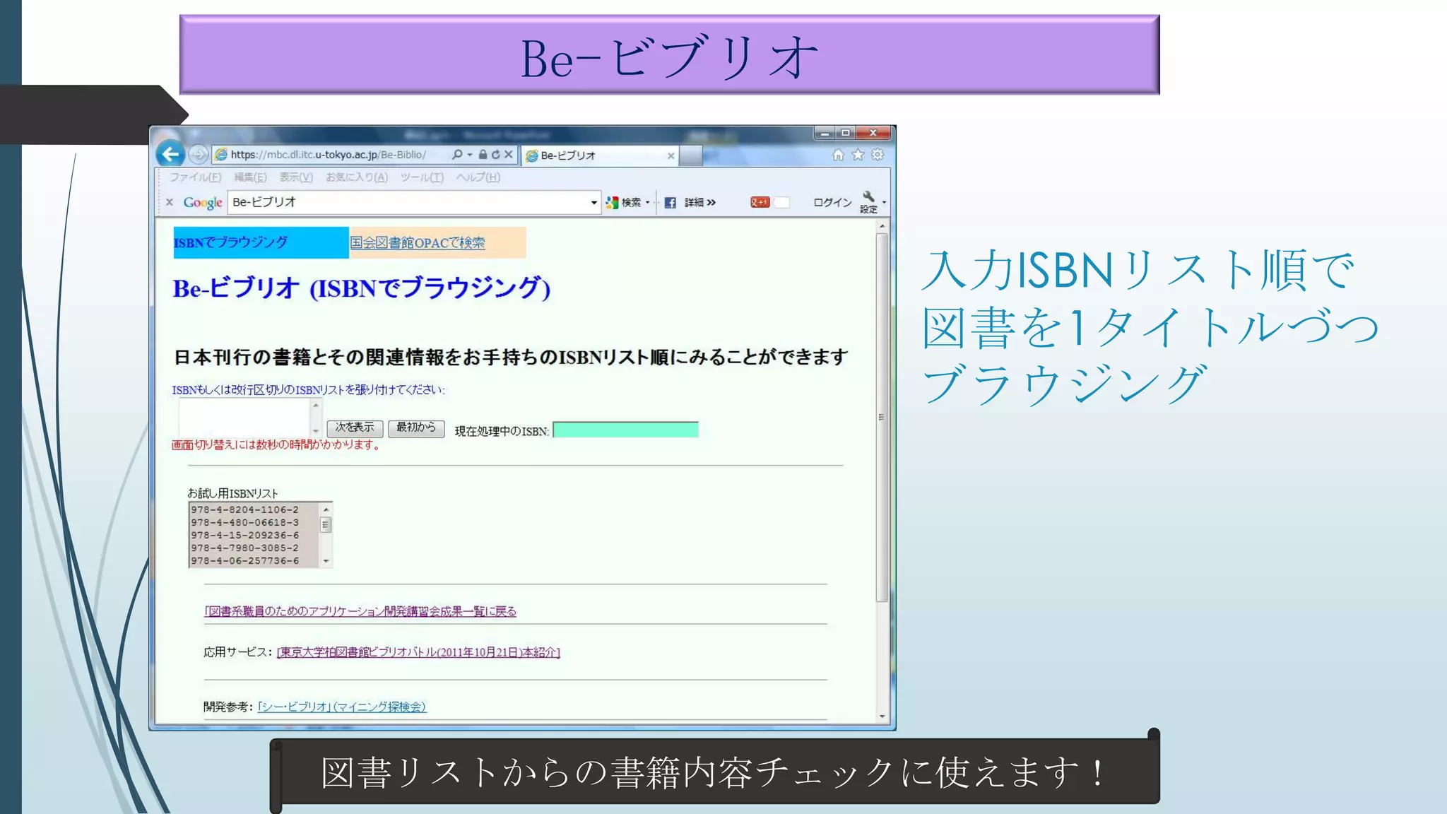1447x814 pixels.
Task: Open the 国会図書館OPACで検索 link
Action: [x=418, y=243]
